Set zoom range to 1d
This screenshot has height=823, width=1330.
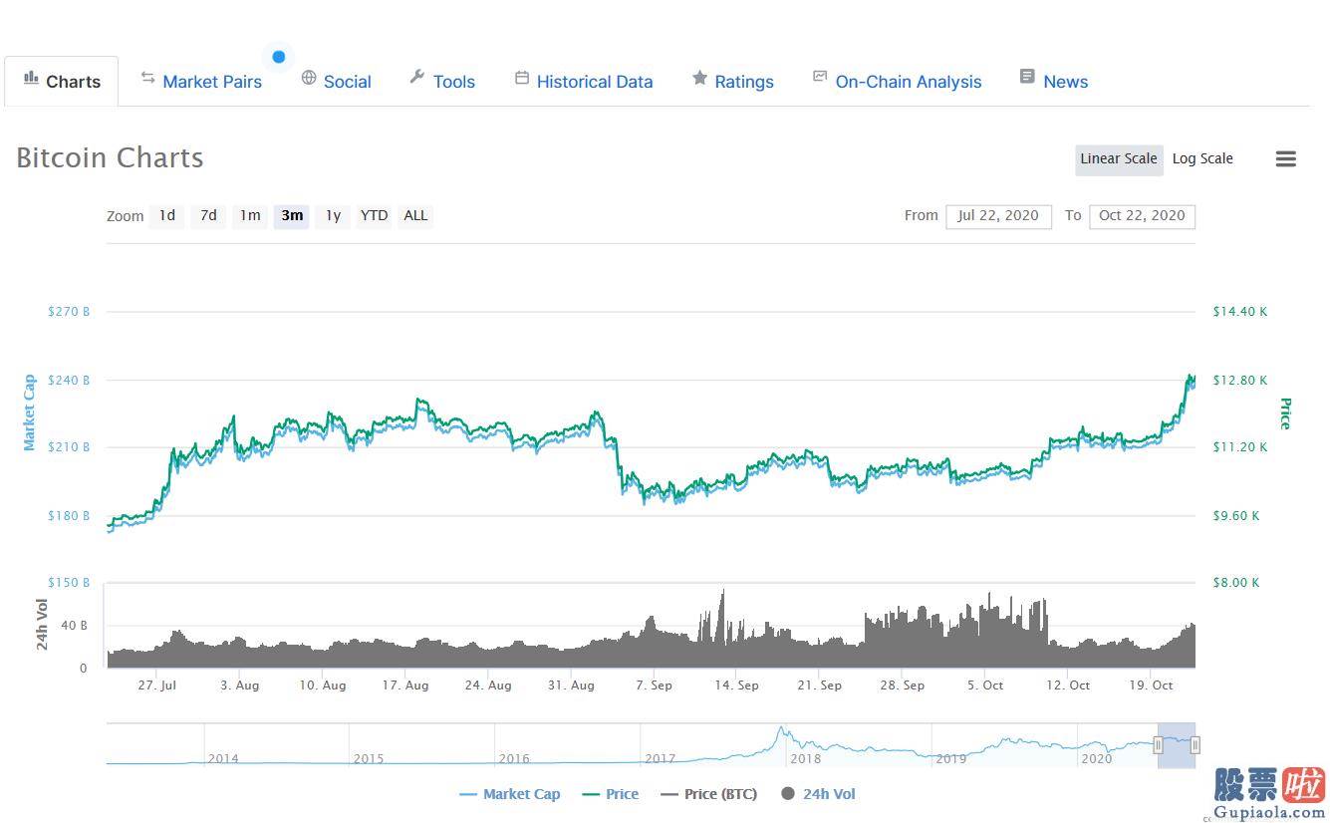tap(167, 215)
